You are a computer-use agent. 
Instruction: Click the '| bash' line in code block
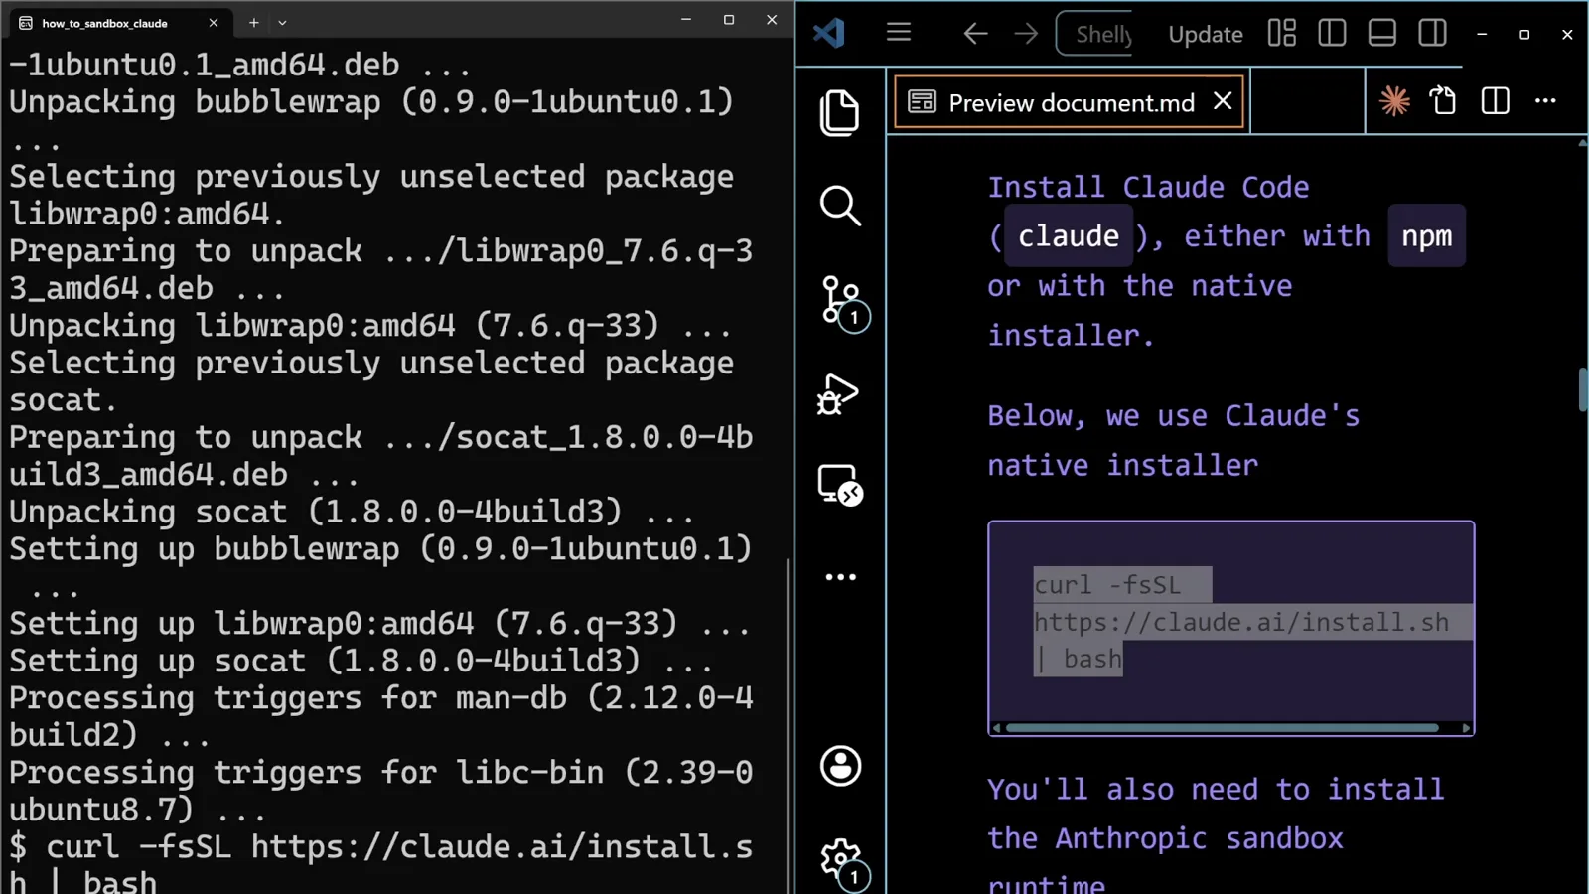pyautogui.click(x=1079, y=659)
